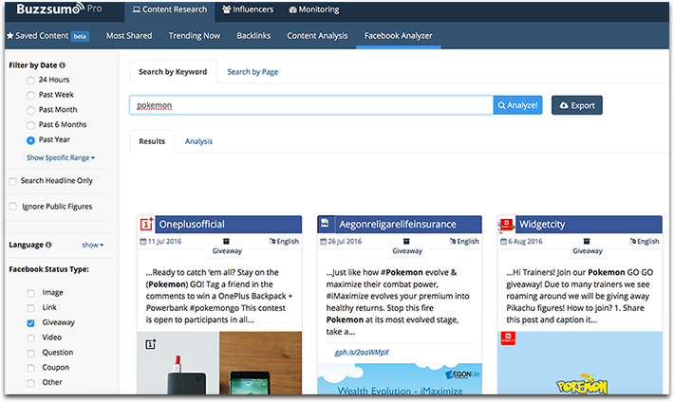
Task: Click the Export button
Action: pyautogui.click(x=576, y=105)
